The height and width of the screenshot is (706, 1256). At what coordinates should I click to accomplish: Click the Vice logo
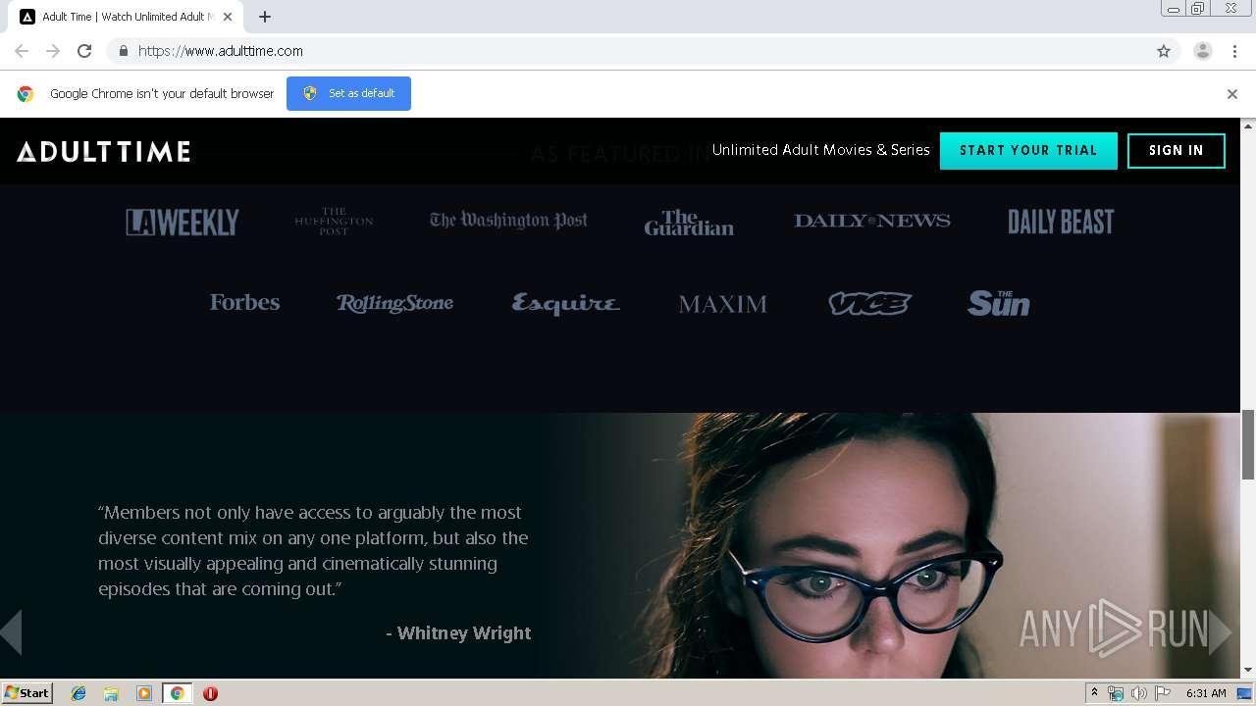(x=869, y=304)
